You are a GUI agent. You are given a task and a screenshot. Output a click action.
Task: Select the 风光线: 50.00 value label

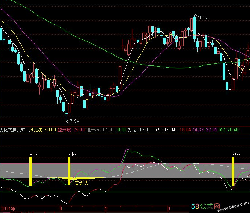coord(43,129)
